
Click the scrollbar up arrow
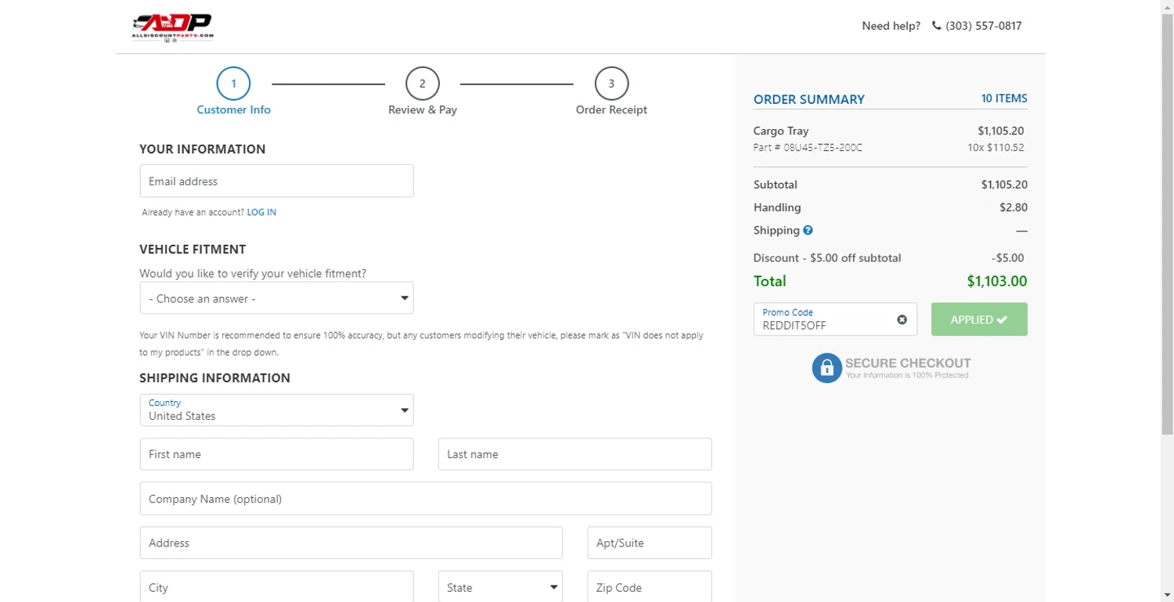[1167, 6]
